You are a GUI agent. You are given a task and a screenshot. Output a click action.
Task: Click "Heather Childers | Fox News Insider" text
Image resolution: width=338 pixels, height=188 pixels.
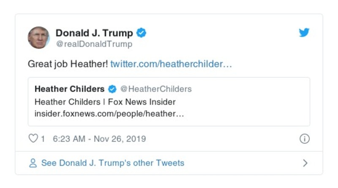[x=105, y=102]
